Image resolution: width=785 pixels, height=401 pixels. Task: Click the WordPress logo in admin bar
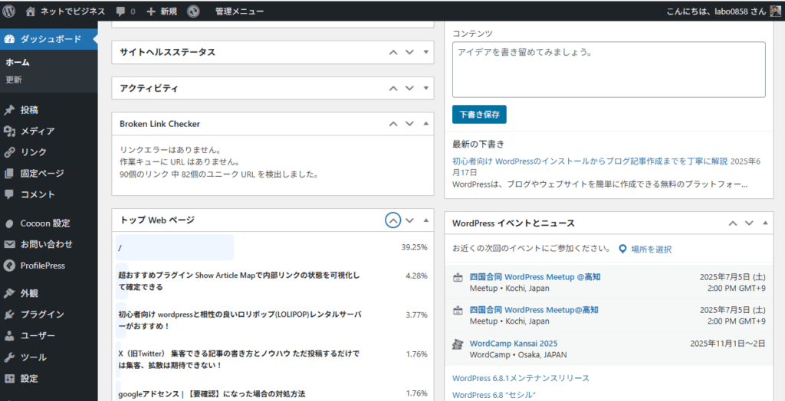click(9, 11)
